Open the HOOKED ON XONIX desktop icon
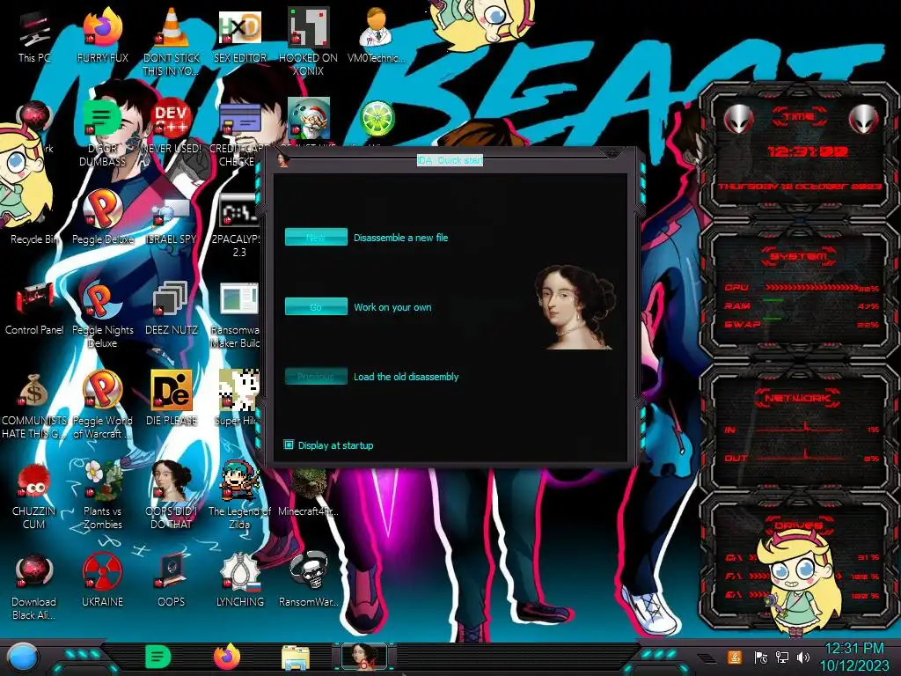The height and width of the screenshot is (676, 901). tap(309, 27)
